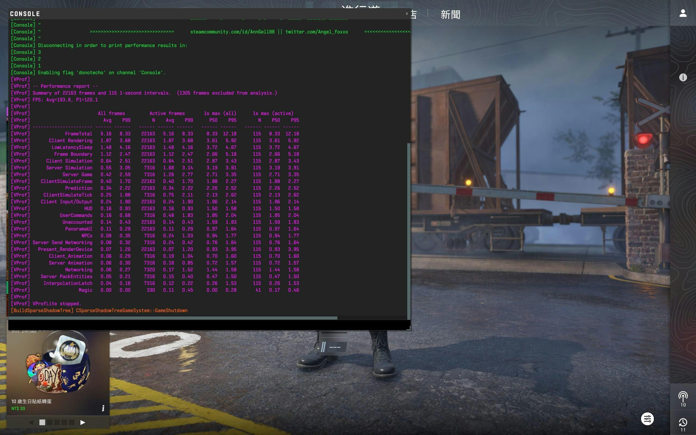Open recent players history icon labeled 11
The image size is (696, 435).
(x=683, y=425)
